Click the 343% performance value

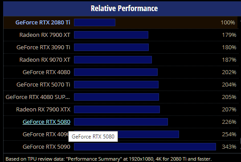(229, 147)
